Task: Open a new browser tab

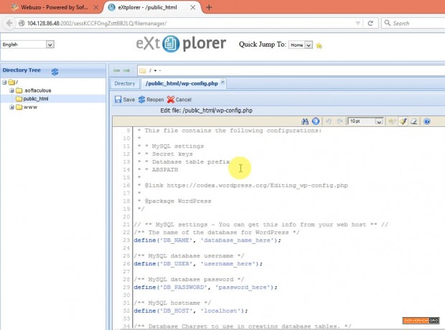Action: click(x=209, y=7)
